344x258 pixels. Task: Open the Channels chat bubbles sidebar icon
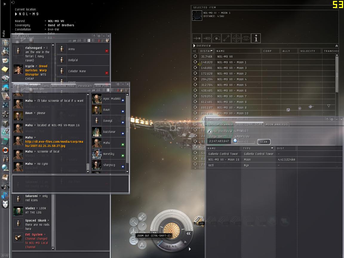point(5,159)
